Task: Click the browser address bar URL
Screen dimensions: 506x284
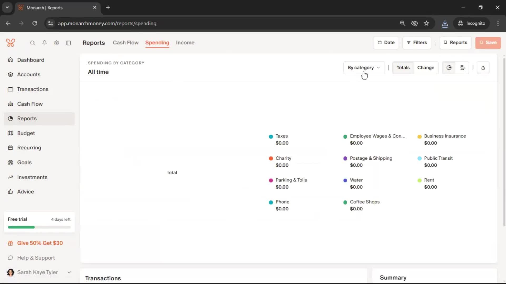Action: click(107, 23)
